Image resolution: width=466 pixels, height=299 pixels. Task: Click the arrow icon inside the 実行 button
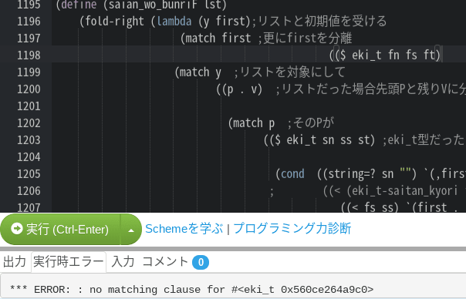coord(17,229)
